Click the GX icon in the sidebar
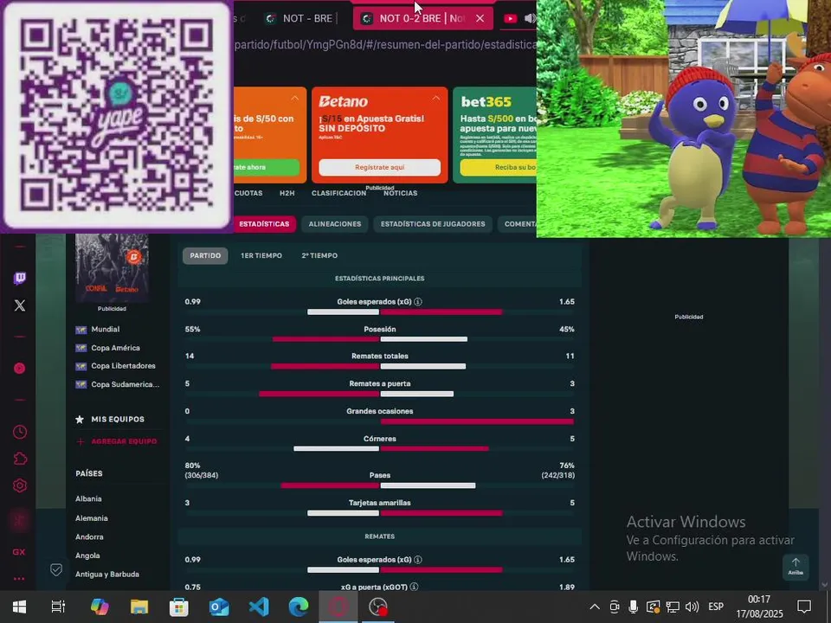831x623 pixels. point(19,552)
